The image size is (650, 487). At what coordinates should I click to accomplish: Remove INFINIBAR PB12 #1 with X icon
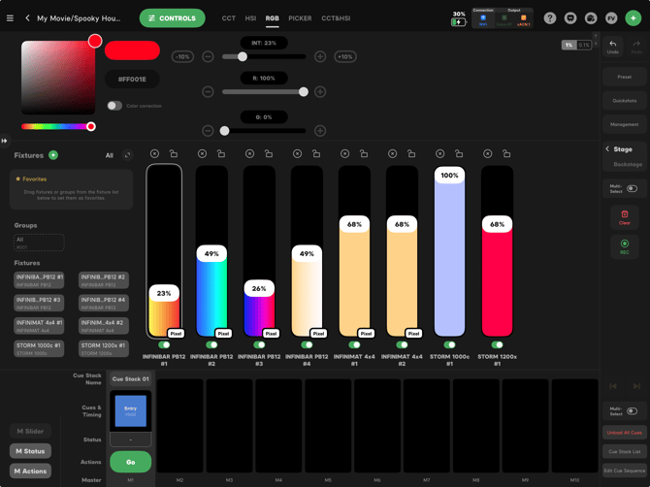pos(154,154)
